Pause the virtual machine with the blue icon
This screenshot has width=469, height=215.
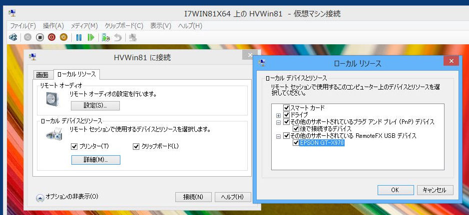pyautogui.click(x=78, y=37)
